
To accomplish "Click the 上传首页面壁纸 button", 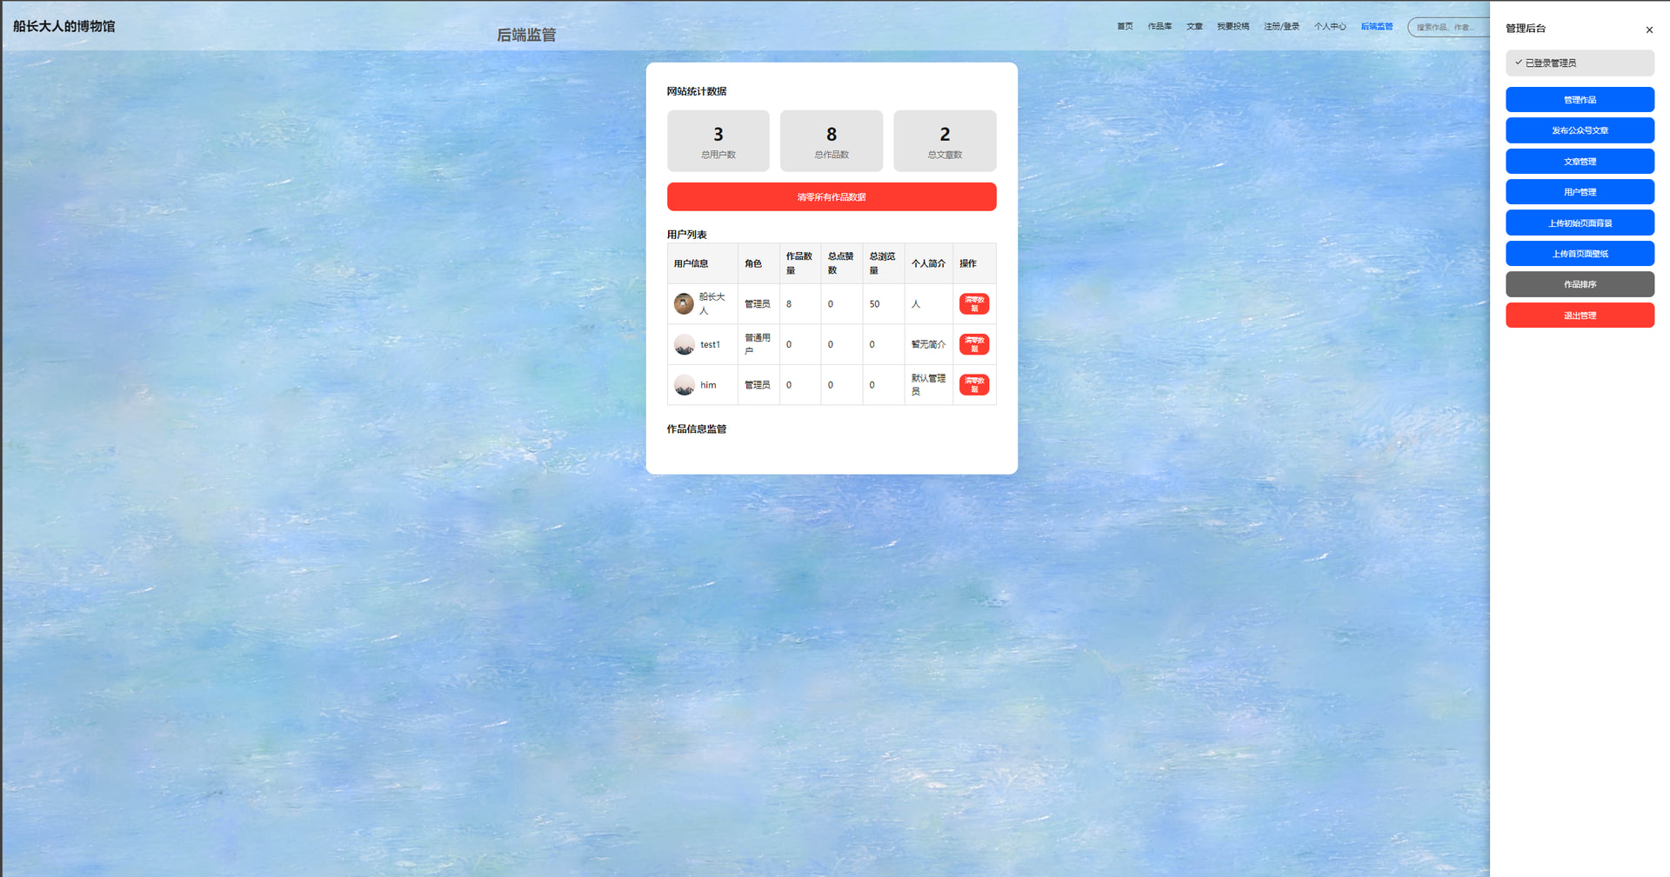I will point(1580,254).
